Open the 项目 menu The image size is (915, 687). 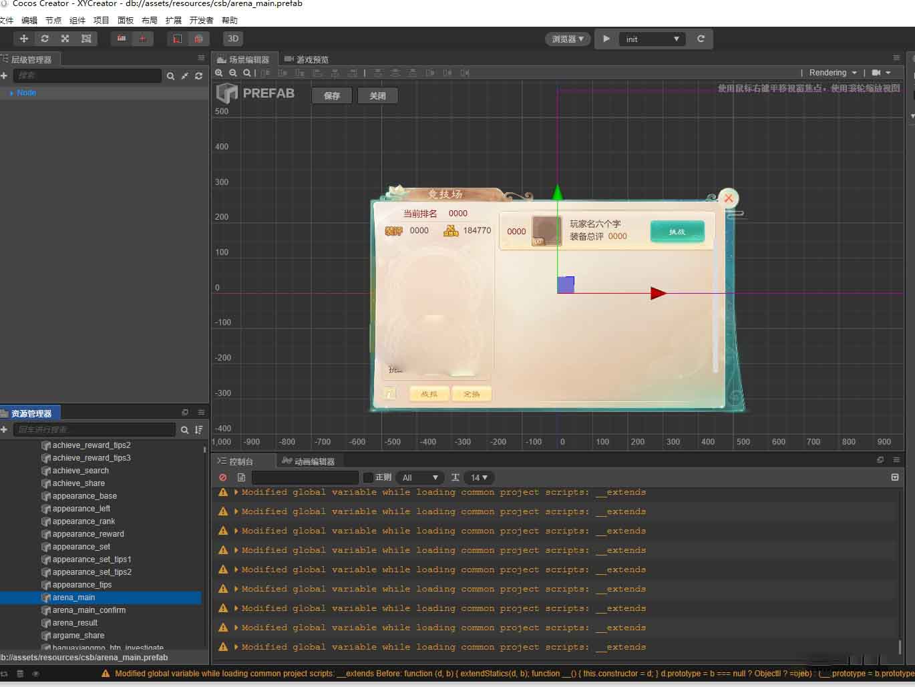[102, 21]
